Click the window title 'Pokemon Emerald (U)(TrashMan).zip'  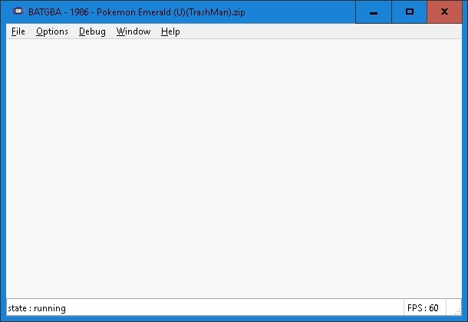[171, 12]
